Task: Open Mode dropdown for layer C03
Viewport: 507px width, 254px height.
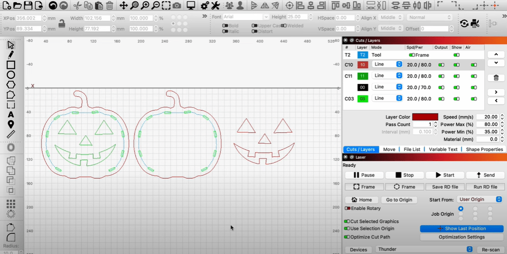Action: tap(387, 99)
